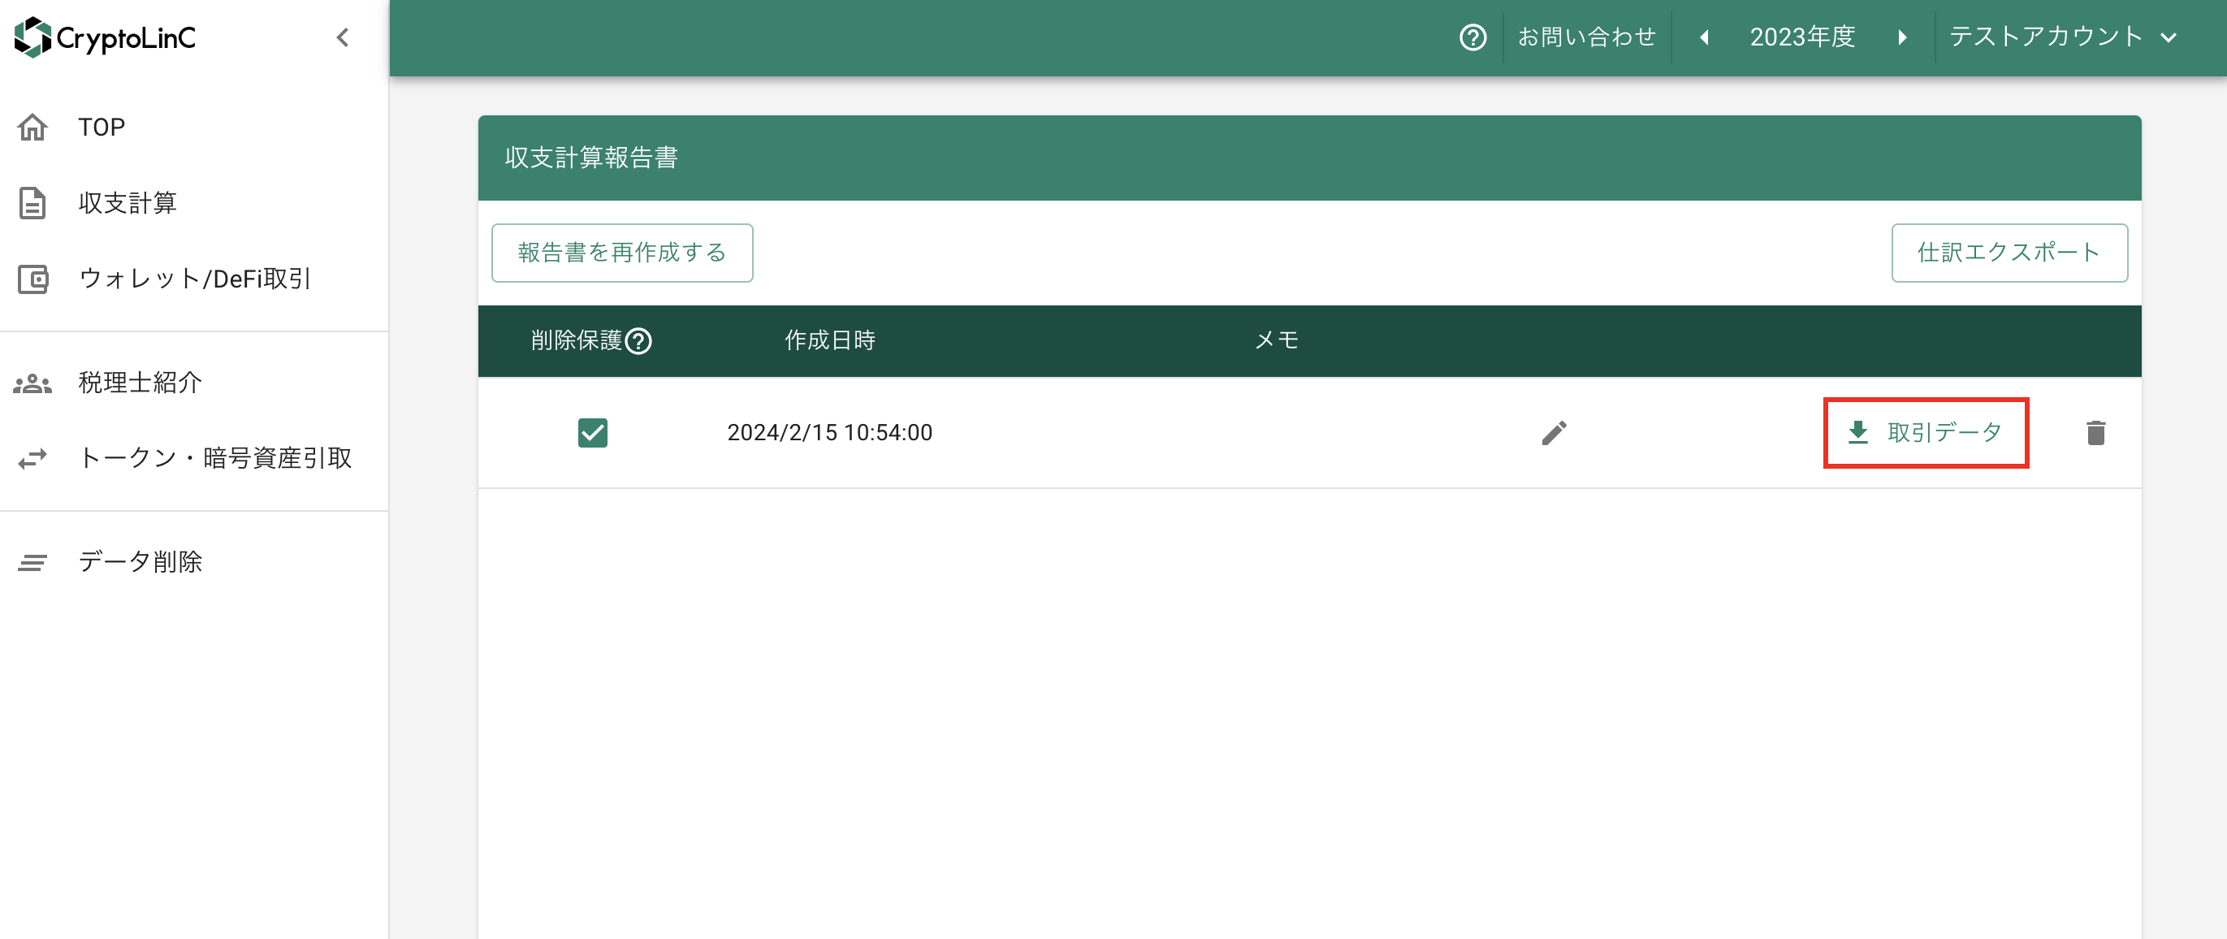Click the 作成日時 column header
Screen dimensions: 2227x939
click(x=829, y=340)
